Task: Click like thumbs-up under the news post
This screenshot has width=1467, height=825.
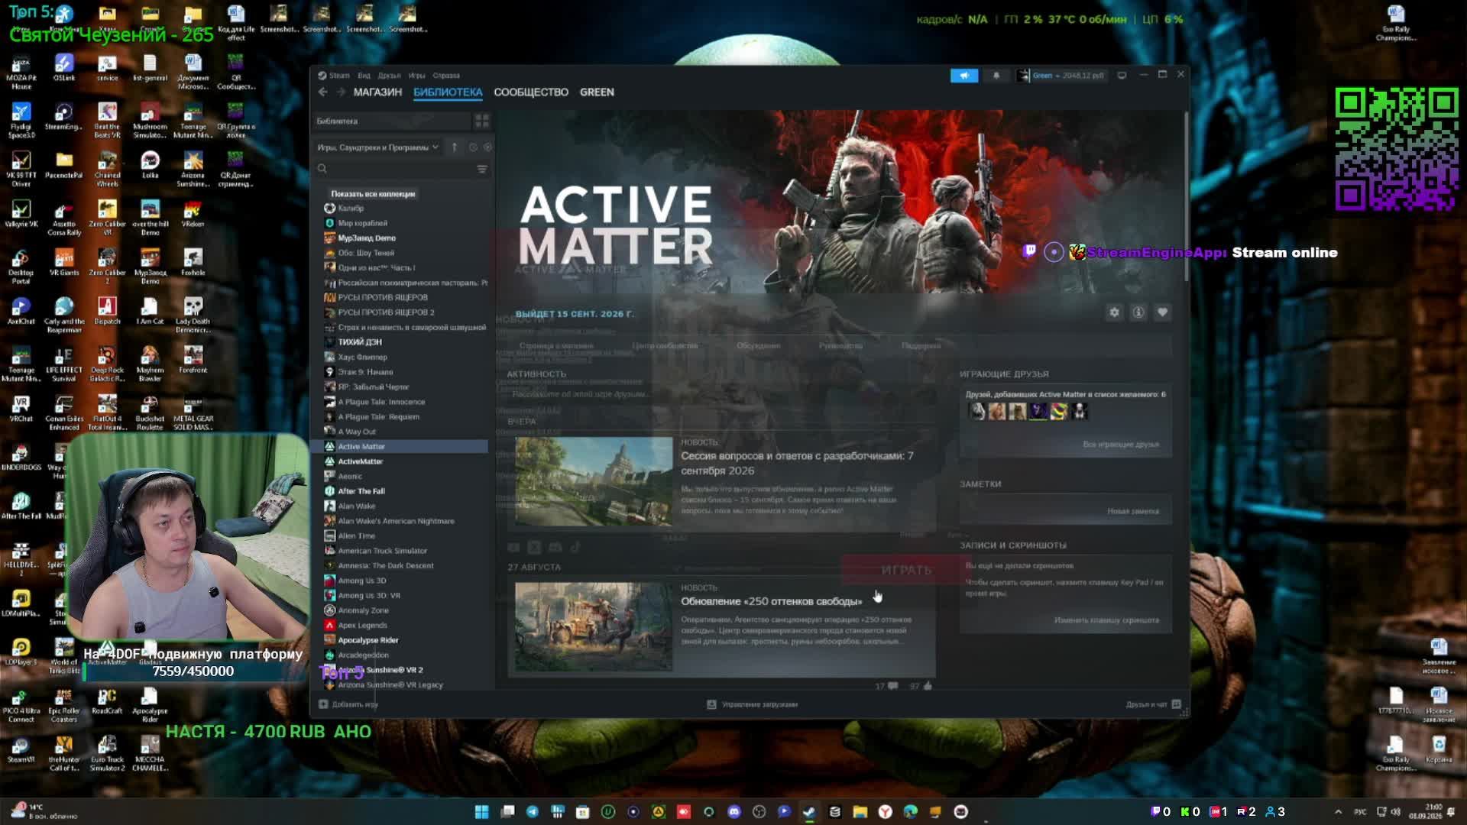Action: [x=928, y=686]
